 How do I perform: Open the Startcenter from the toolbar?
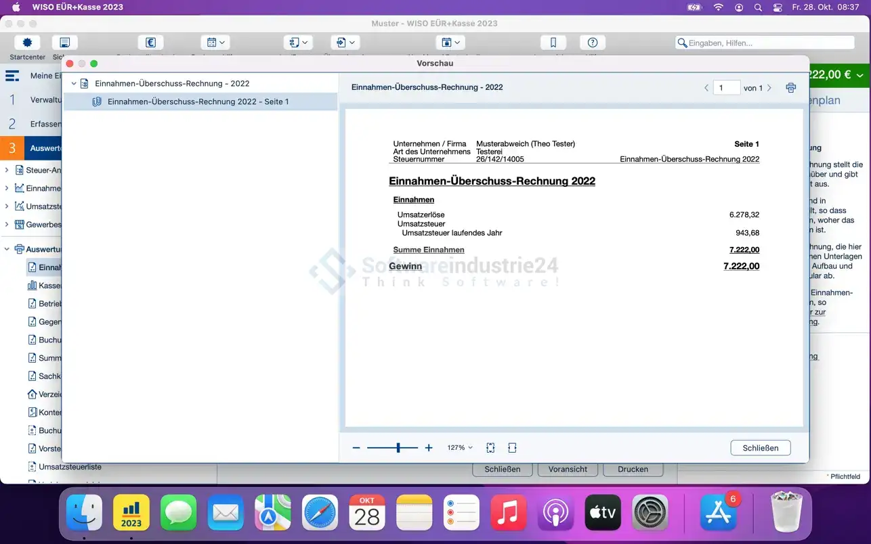pos(27,43)
